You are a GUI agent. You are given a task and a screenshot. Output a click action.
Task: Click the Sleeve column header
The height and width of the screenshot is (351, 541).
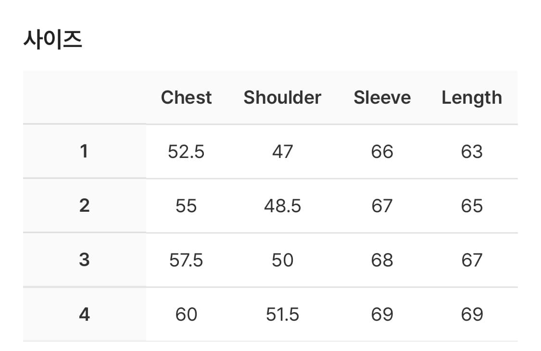[x=382, y=97]
